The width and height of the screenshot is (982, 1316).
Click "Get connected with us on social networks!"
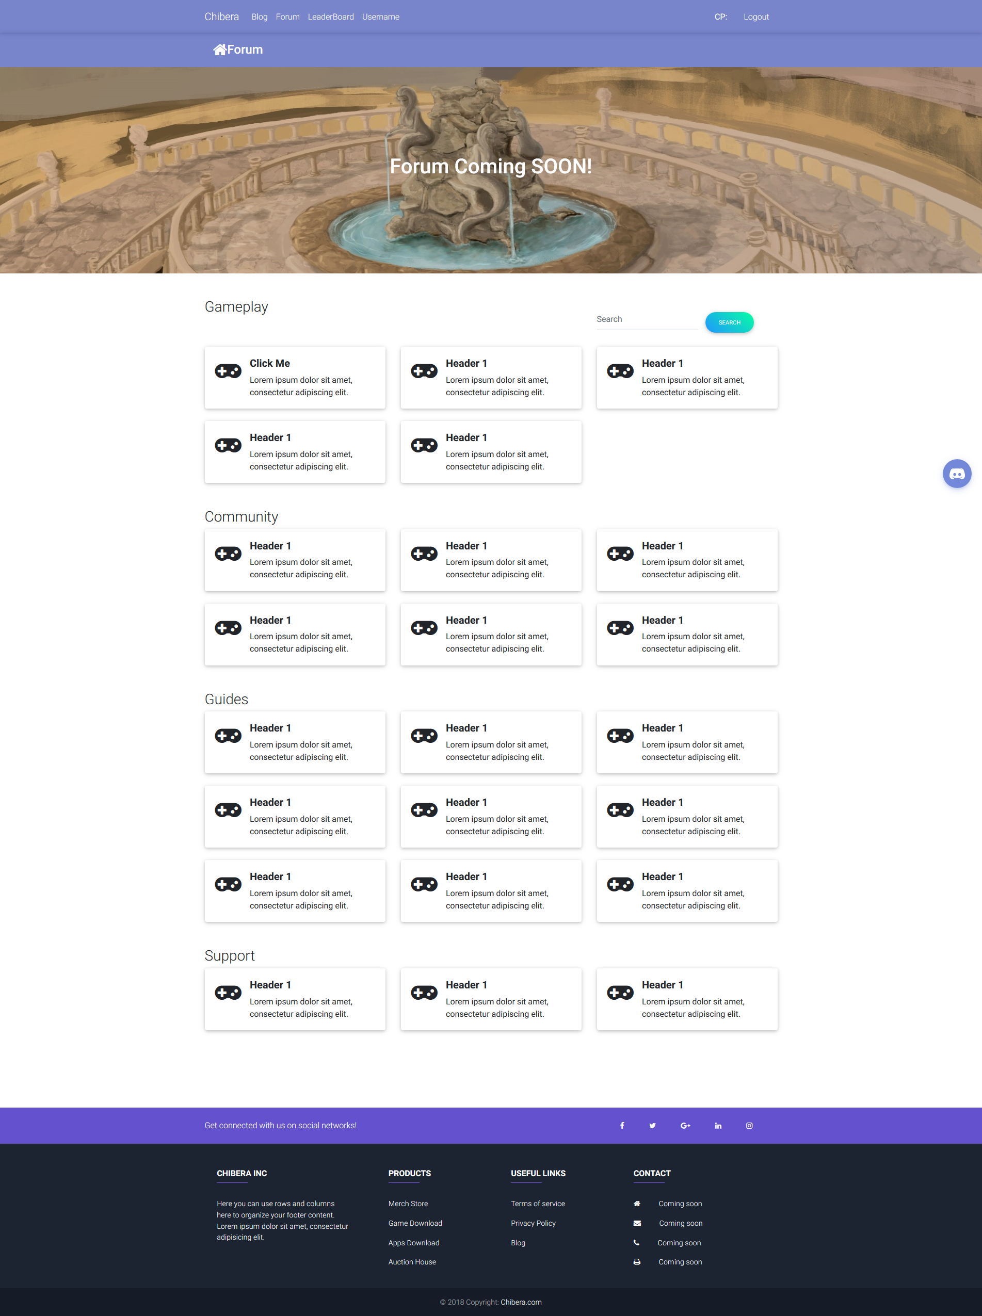[x=281, y=1125]
